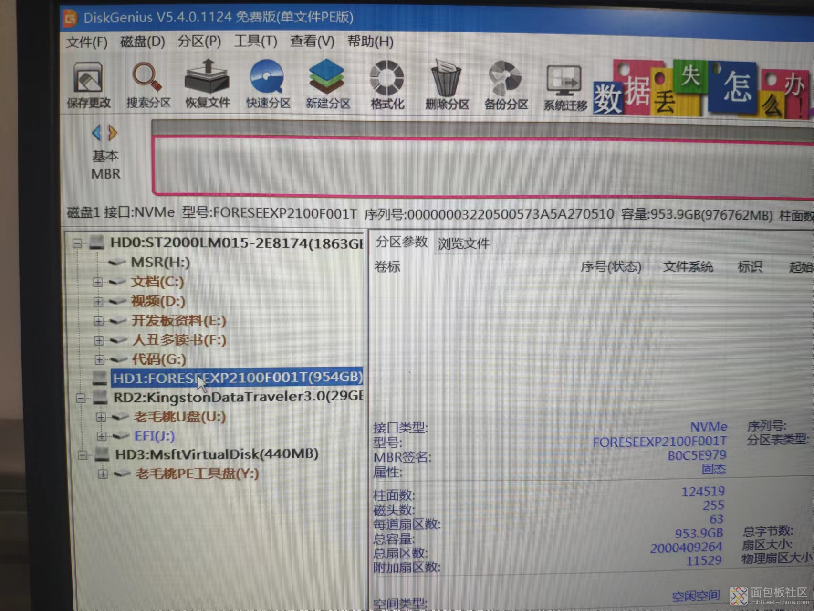Click the empty disk map bar
The height and width of the screenshot is (611, 814).
pyautogui.click(x=483, y=166)
